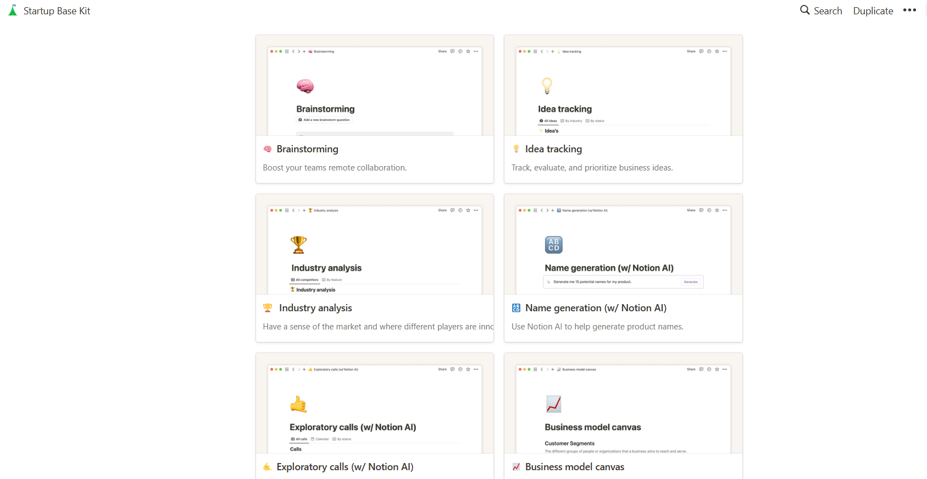The width and height of the screenshot is (927, 479).
Task: Open the Industry analysis card thumbnail
Action: point(375,244)
